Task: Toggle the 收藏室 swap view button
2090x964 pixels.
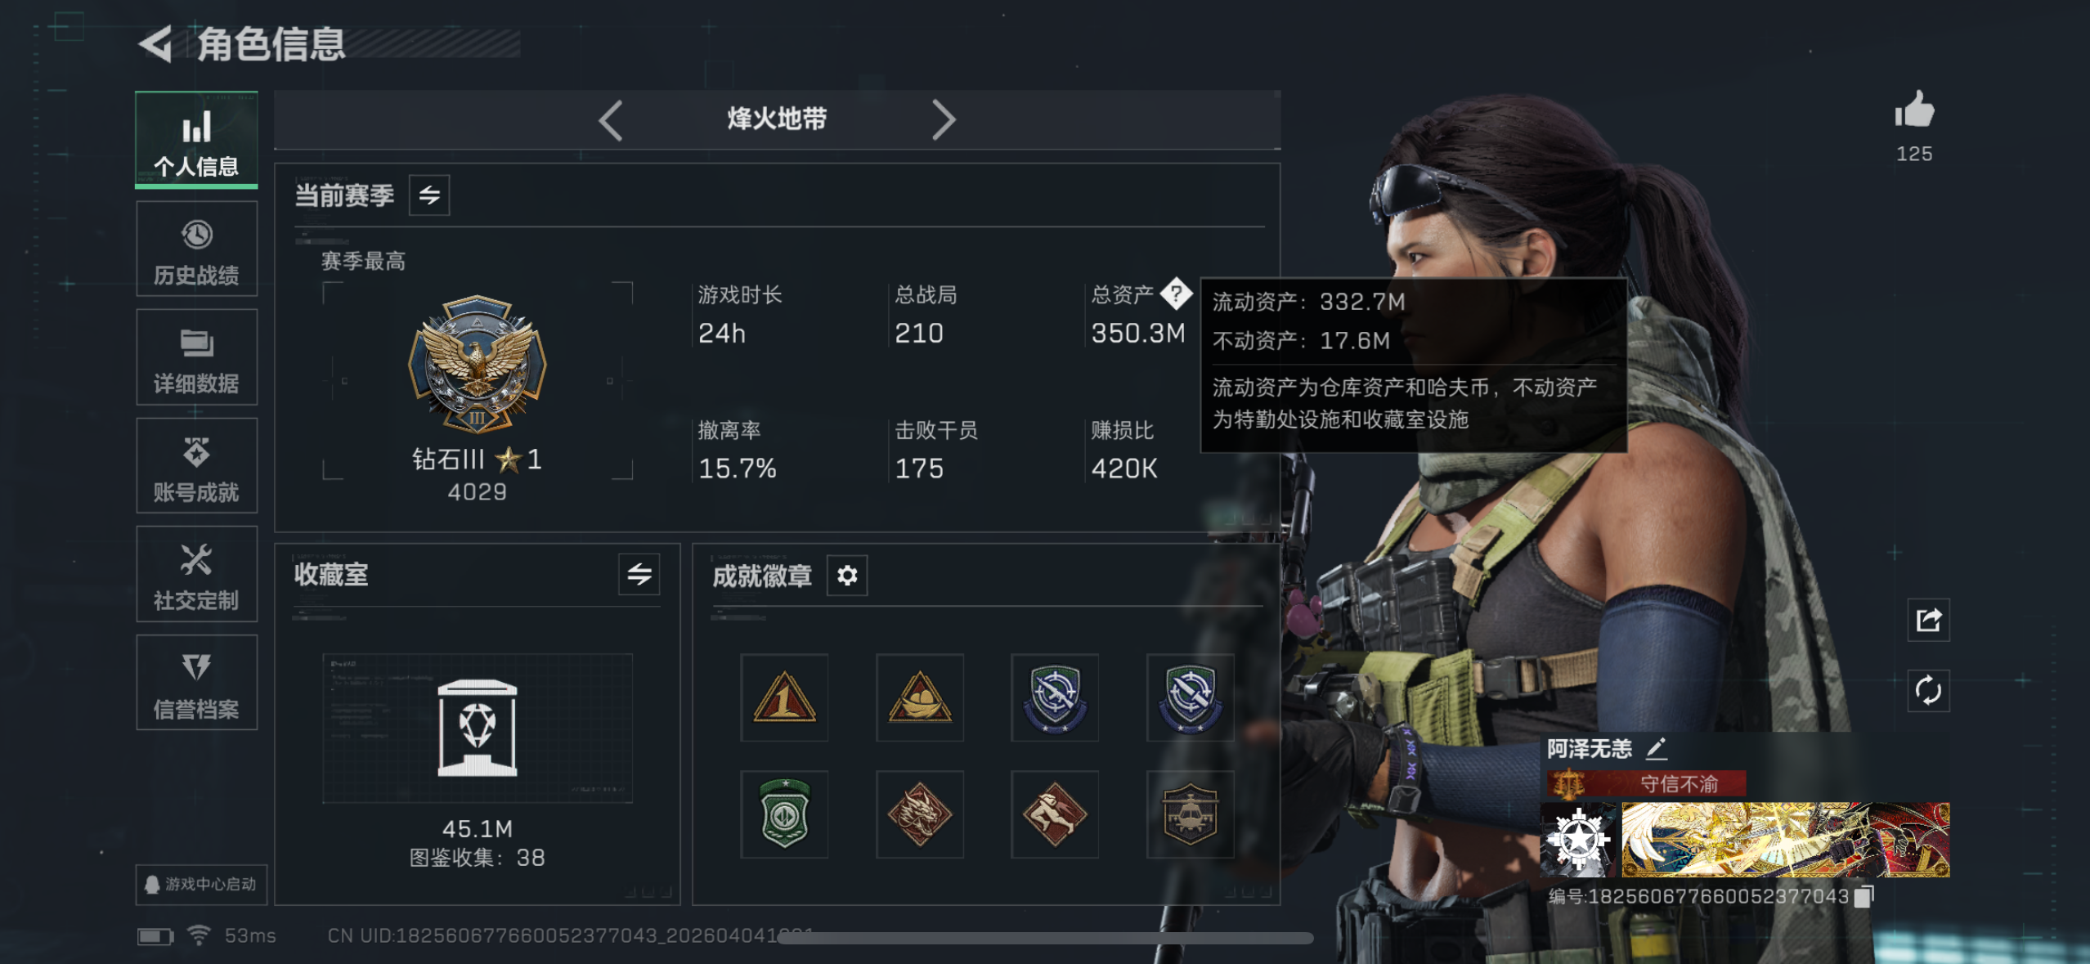Action: coord(639,575)
